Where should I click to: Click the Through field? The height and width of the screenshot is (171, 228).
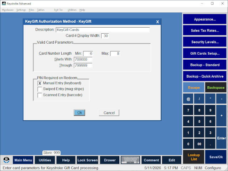pyautogui.click(x=83, y=65)
